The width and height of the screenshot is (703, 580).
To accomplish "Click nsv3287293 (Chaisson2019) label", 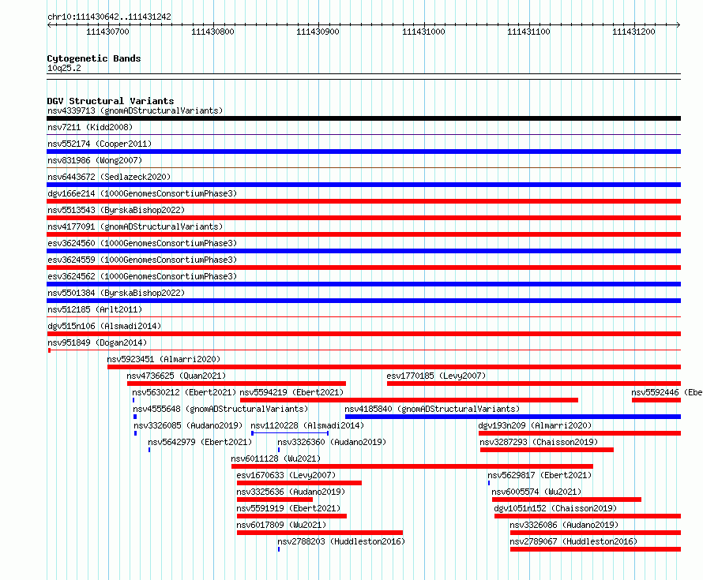I will click(539, 442).
